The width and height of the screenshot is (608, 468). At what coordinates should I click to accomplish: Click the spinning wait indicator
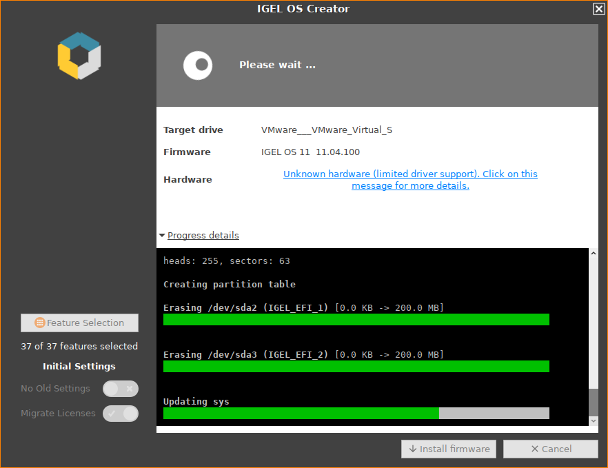point(198,65)
